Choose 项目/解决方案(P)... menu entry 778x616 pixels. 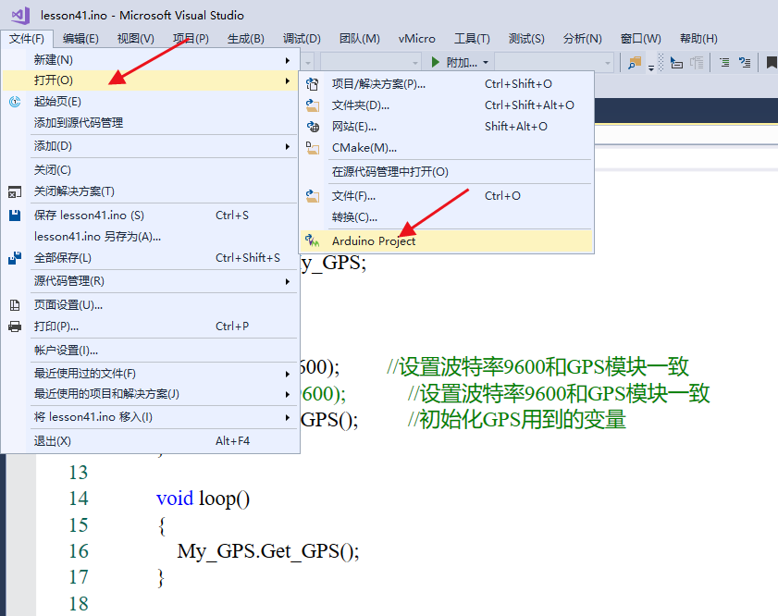[x=446, y=84]
